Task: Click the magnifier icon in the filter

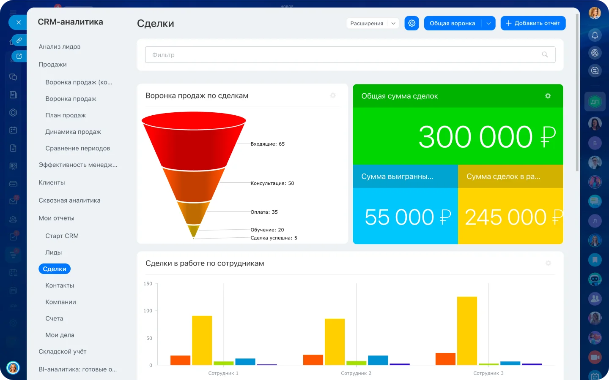Action: [x=545, y=54]
